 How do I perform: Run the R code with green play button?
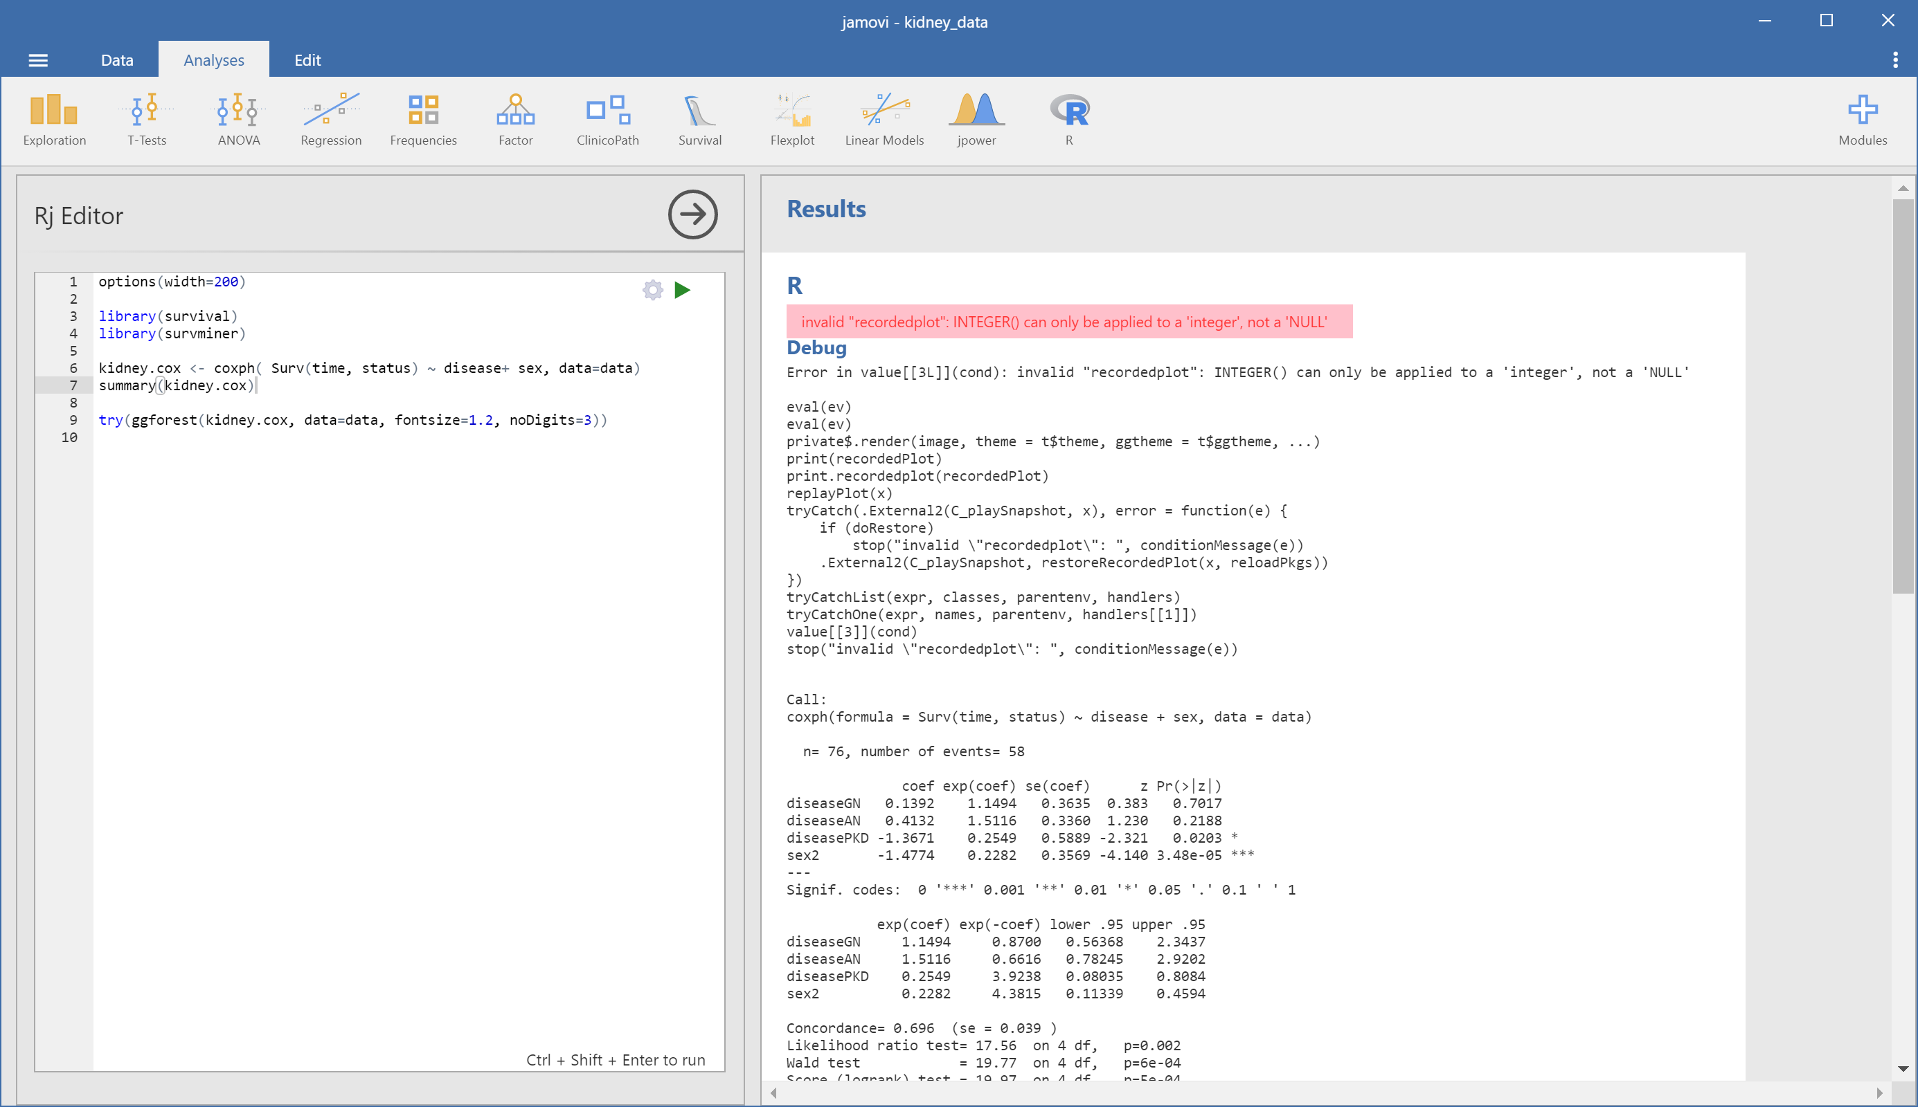683,290
